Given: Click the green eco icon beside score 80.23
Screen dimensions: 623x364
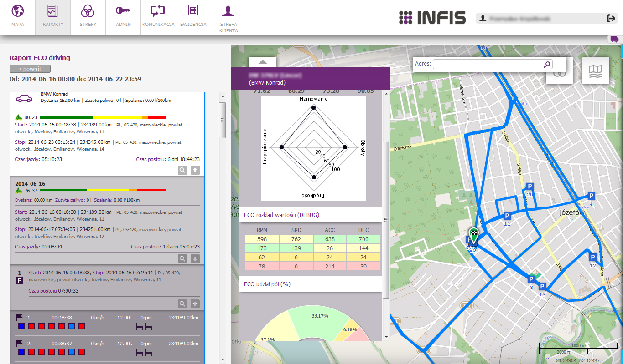Looking at the screenshot, I should click(x=19, y=117).
